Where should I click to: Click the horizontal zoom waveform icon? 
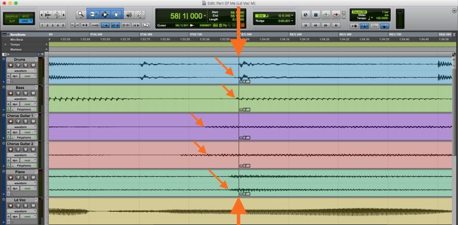point(48,14)
